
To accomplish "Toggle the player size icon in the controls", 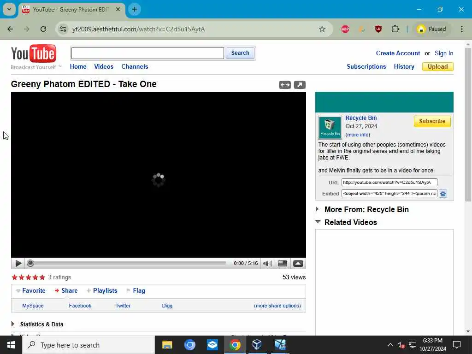I will 283,263.
